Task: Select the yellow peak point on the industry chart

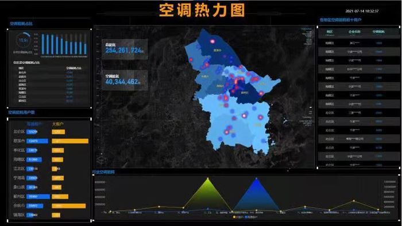Action: 208,178
